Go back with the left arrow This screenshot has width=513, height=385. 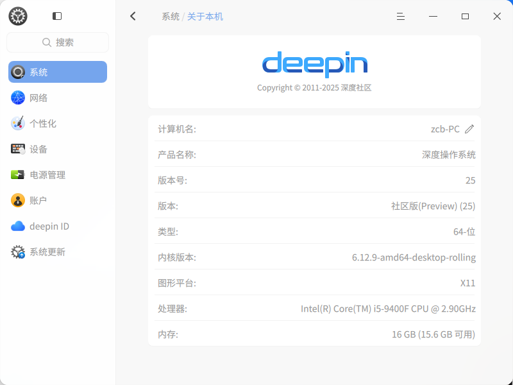pos(133,16)
